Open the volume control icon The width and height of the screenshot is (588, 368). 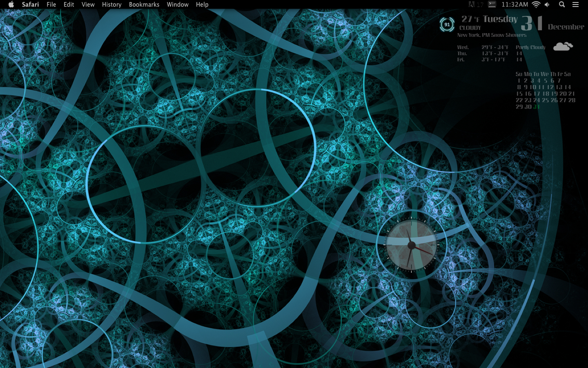tap(547, 4)
